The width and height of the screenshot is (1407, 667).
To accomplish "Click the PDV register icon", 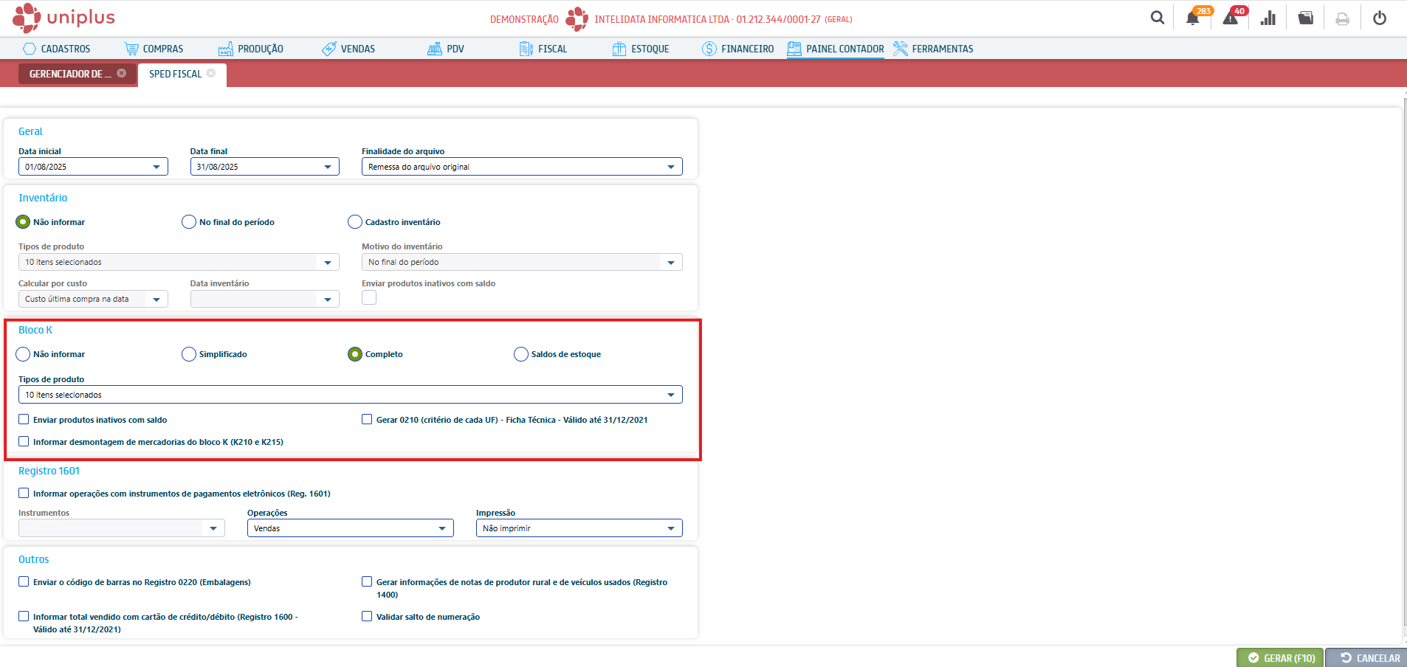I will click(435, 49).
